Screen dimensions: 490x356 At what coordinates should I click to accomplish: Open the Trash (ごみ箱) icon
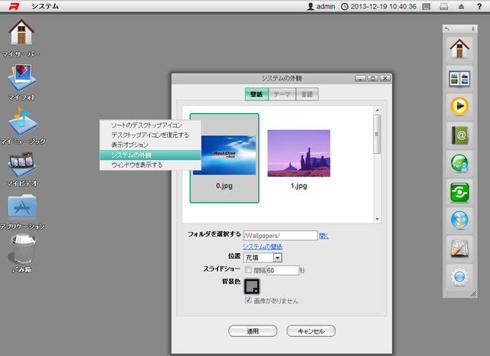(21, 249)
